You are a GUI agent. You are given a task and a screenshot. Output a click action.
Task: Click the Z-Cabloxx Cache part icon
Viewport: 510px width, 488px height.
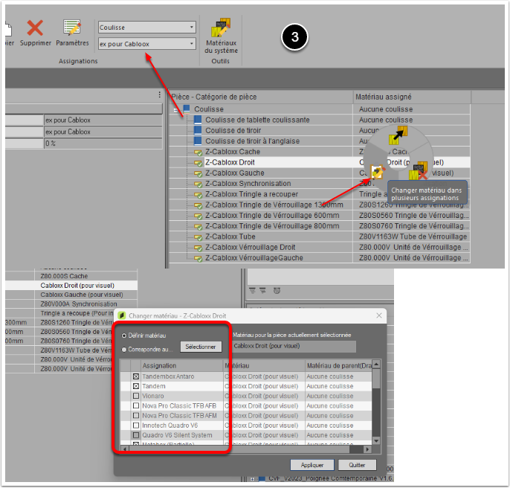pos(198,152)
